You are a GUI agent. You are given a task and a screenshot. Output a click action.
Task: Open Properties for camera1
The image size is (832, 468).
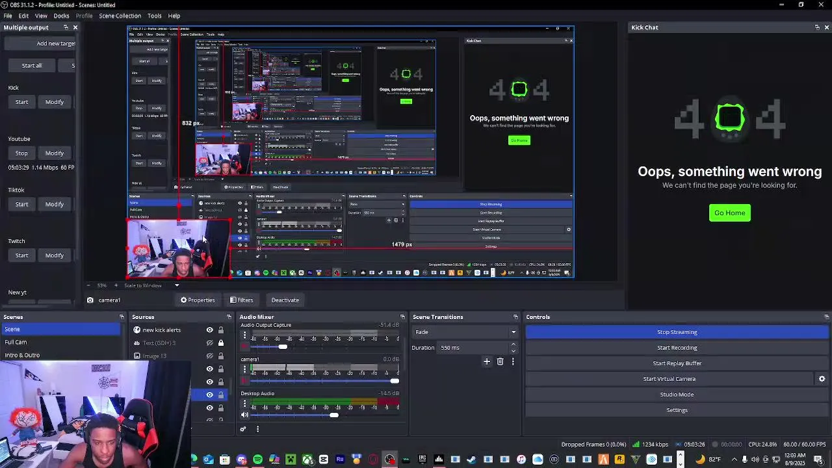198,300
